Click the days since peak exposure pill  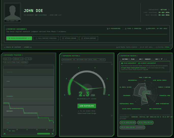point(15,62)
